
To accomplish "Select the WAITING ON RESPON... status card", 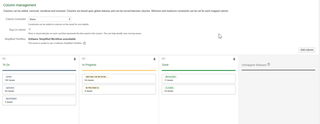I will [119, 78].
